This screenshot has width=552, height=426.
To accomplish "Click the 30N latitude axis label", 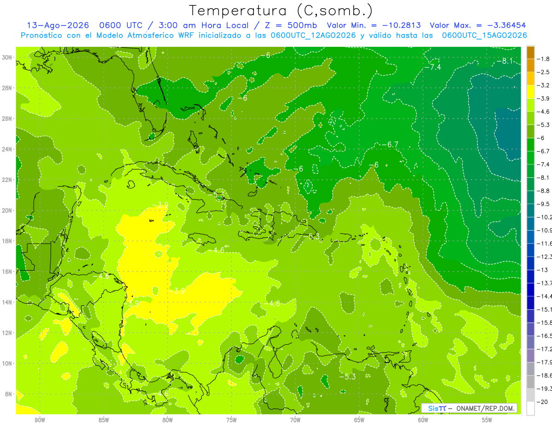I will [x=8, y=57].
